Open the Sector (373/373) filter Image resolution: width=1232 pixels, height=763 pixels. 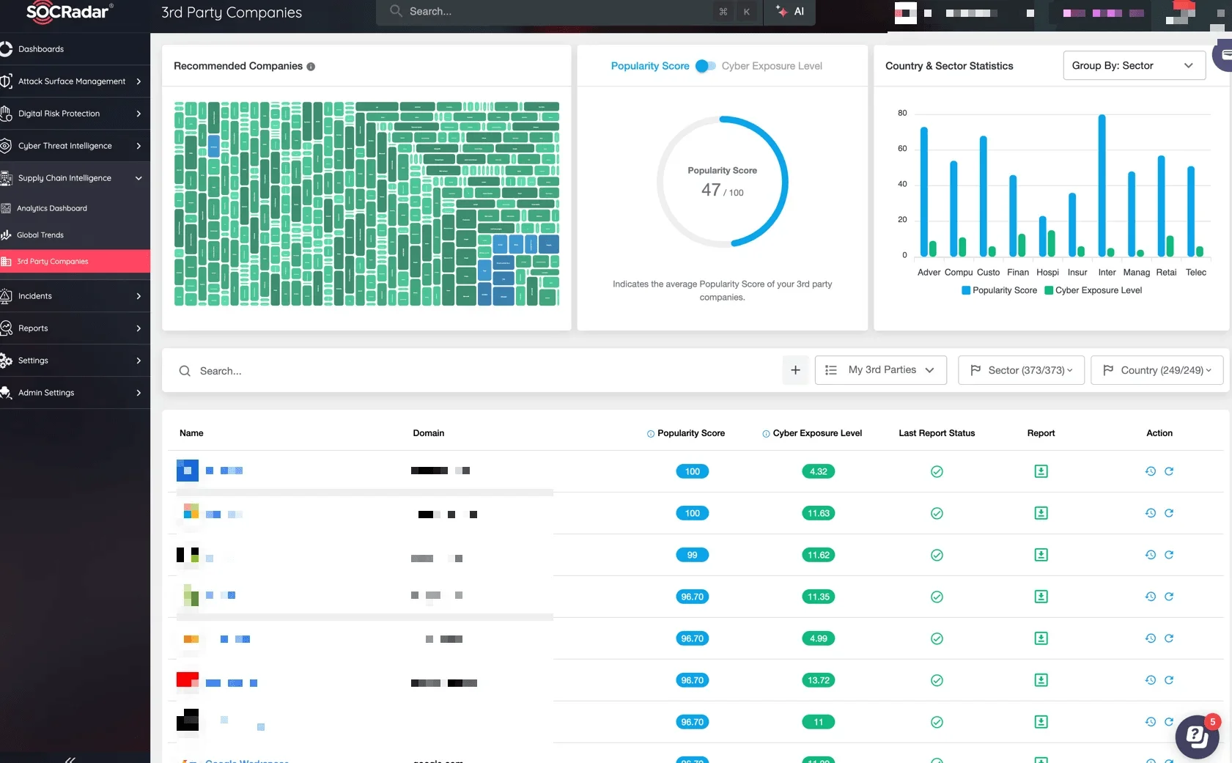pos(1021,370)
